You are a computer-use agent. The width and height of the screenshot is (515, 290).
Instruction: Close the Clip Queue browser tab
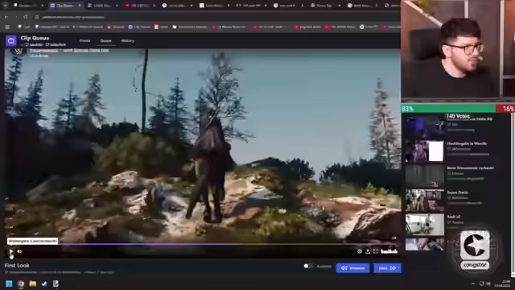pos(79,6)
